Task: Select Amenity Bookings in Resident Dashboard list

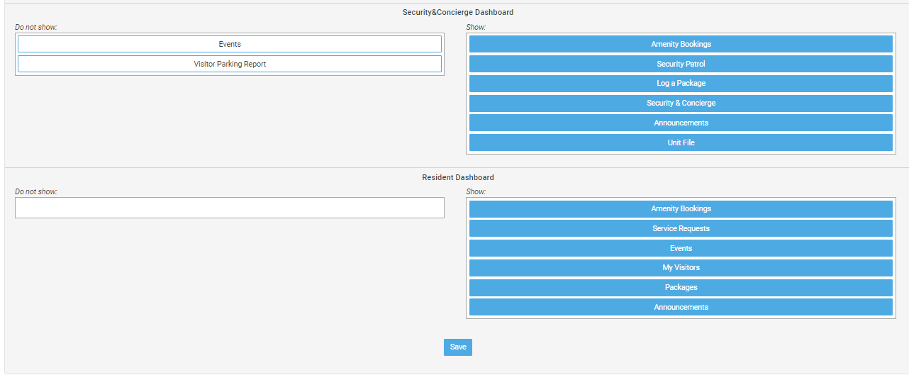Action: pyautogui.click(x=681, y=209)
